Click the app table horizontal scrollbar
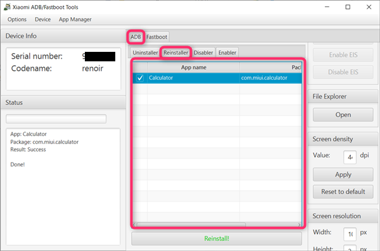This screenshot has height=251, width=380. tap(191, 225)
